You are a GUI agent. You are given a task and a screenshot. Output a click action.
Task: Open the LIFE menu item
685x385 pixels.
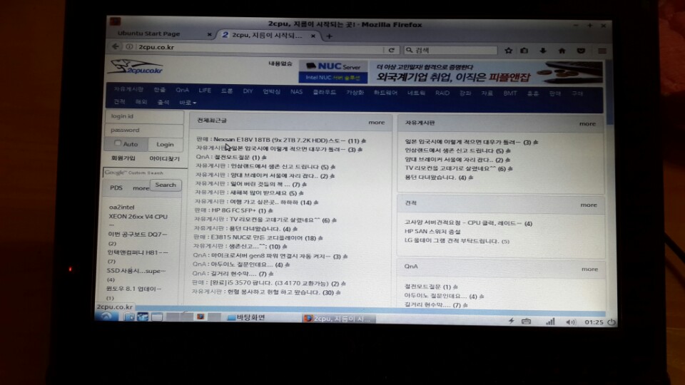tap(205, 91)
